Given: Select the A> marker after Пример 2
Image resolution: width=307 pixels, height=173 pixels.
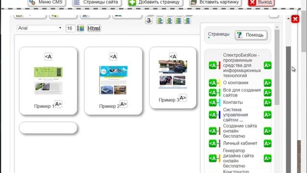Looking at the screenshot, I should pos(123,104).
